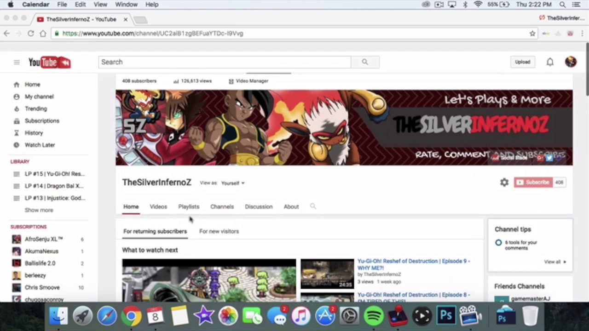Screen dimensions: 589x331
Task: Open the App Store dock icon
Action: [x=325, y=316]
